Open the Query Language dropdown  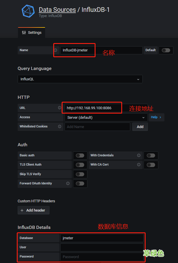tap(80, 79)
